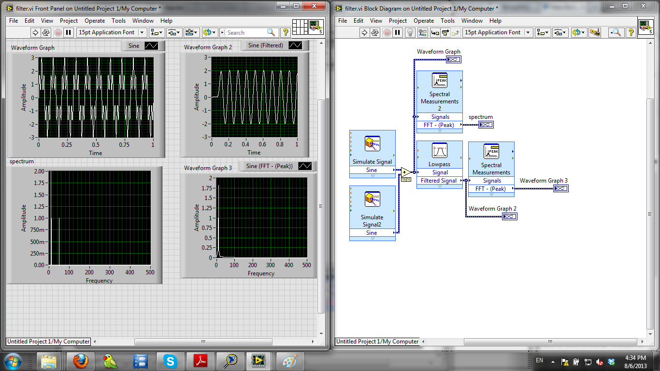Select Spectral Measurements 2 icon
Screen dimensions: 660x371
coord(440,80)
